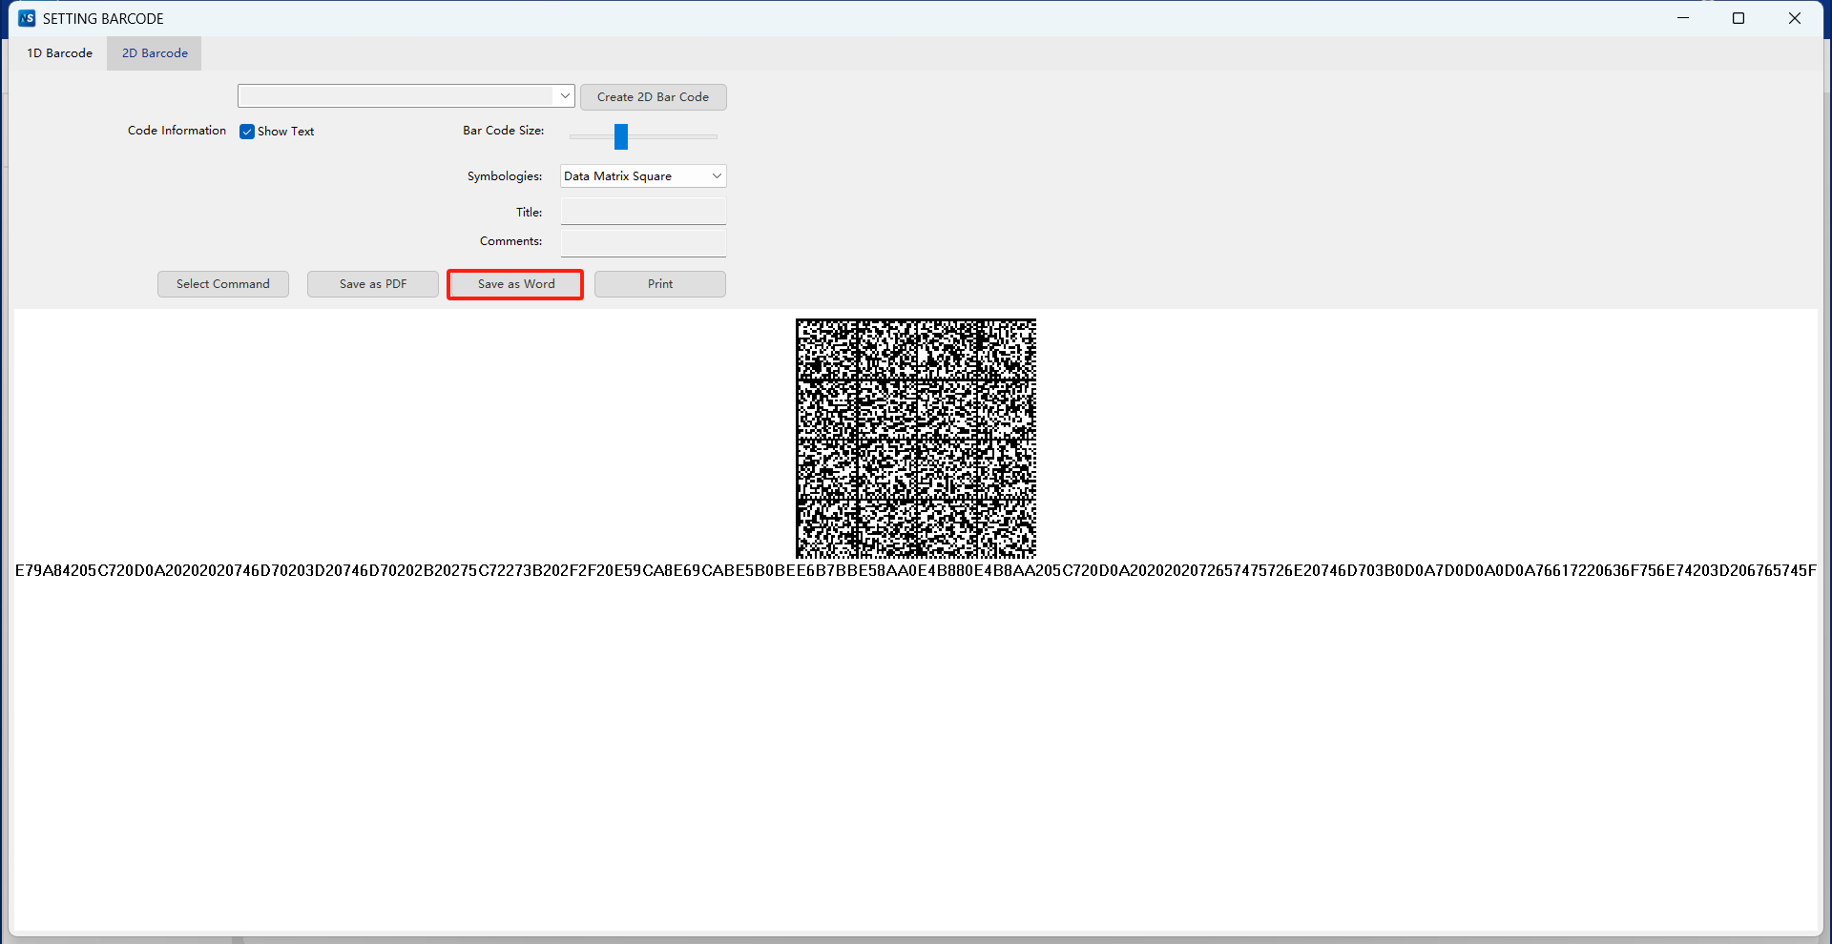1832x944 pixels.
Task: Close the SETTING BARCODE window
Action: point(1794,18)
